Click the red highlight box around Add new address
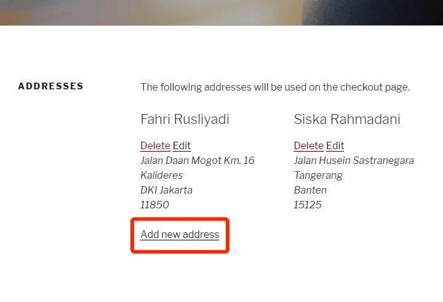 tap(180, 235)
